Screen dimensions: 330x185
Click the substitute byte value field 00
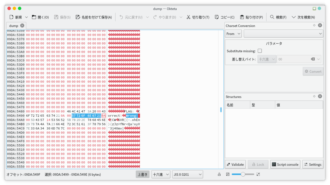pyautogui.click(x=293, y=59)
